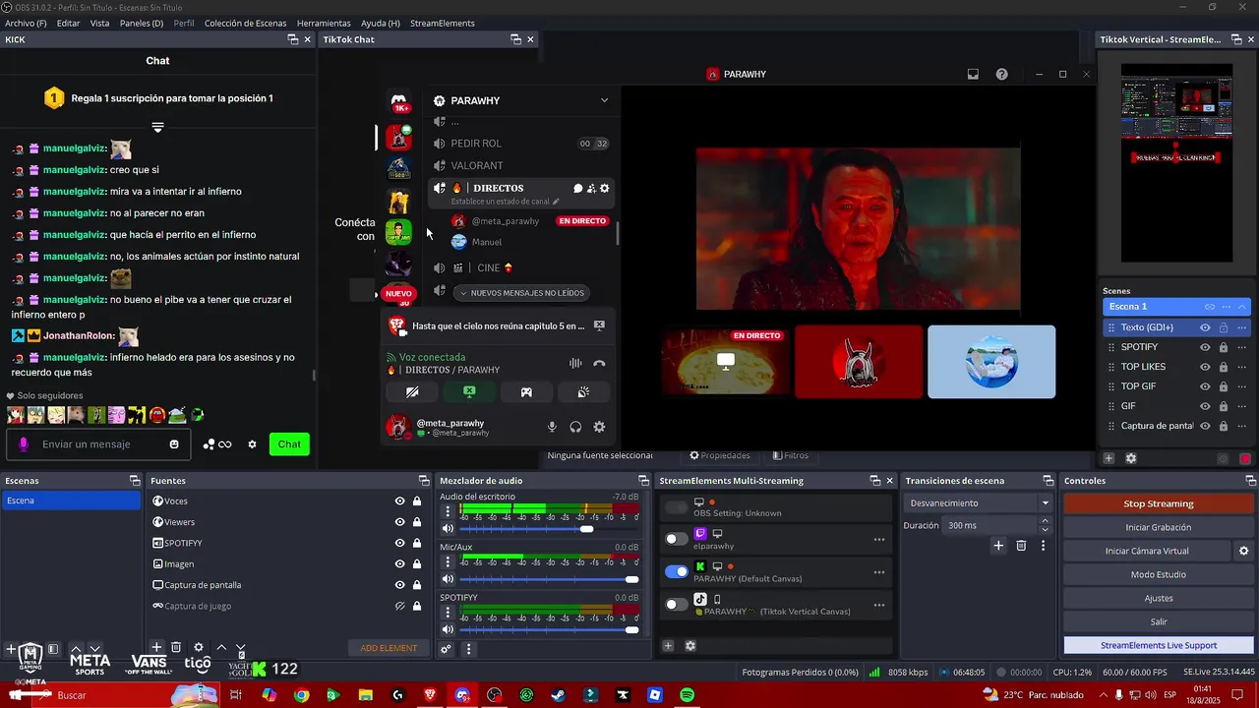Open advanced audio properties gears in mixer

coord(446,649)
